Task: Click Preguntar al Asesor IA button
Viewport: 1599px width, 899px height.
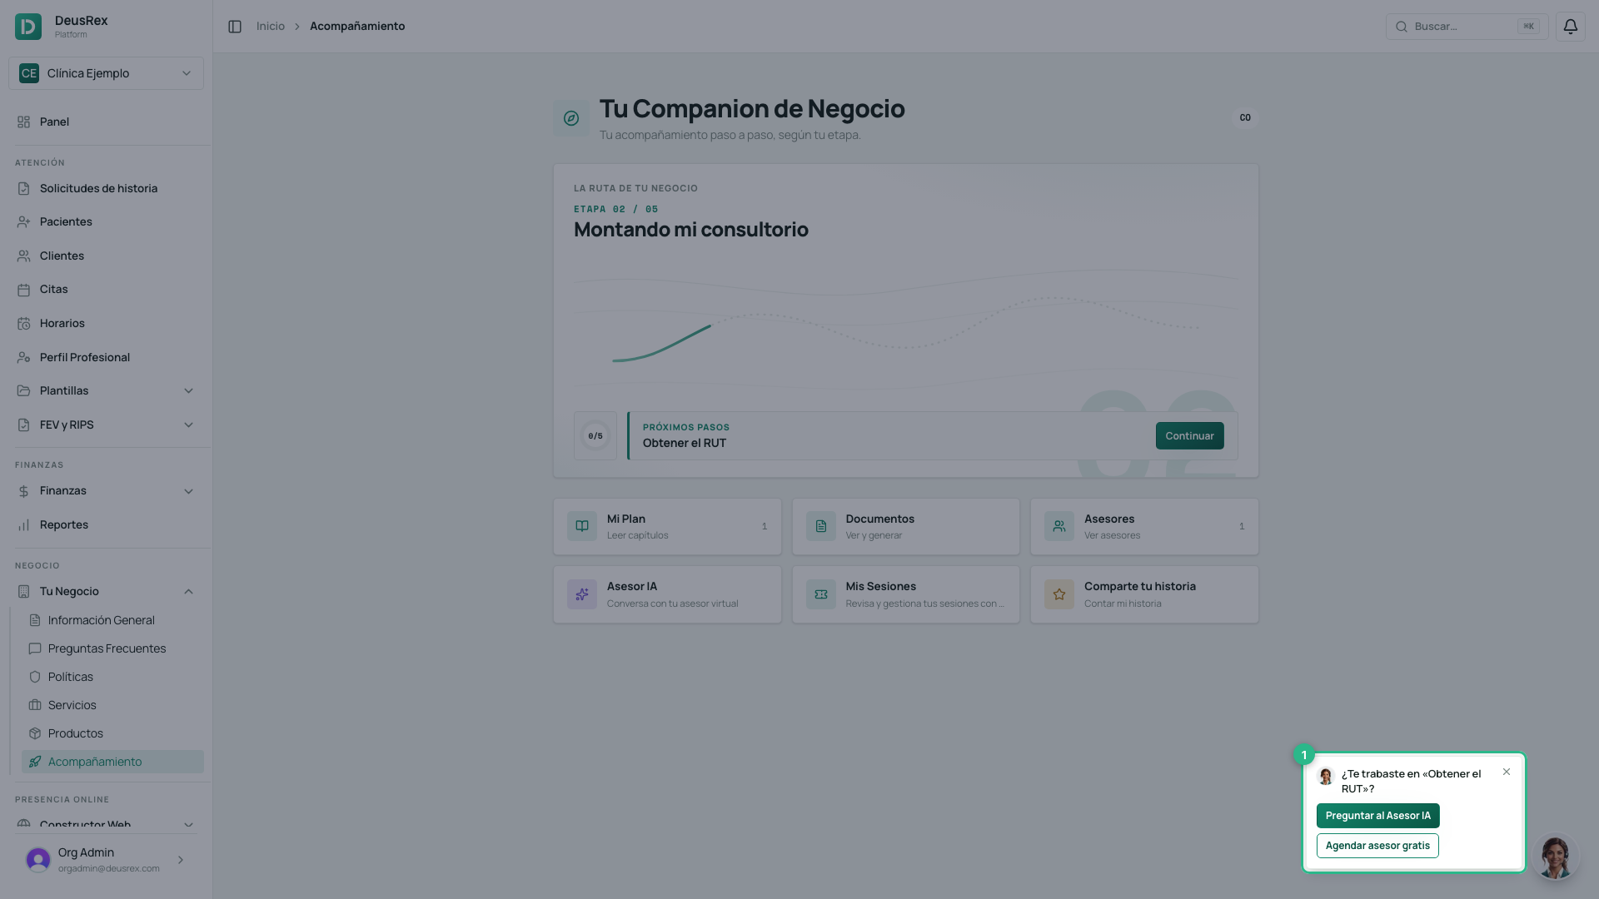Action: (1377, 816)
